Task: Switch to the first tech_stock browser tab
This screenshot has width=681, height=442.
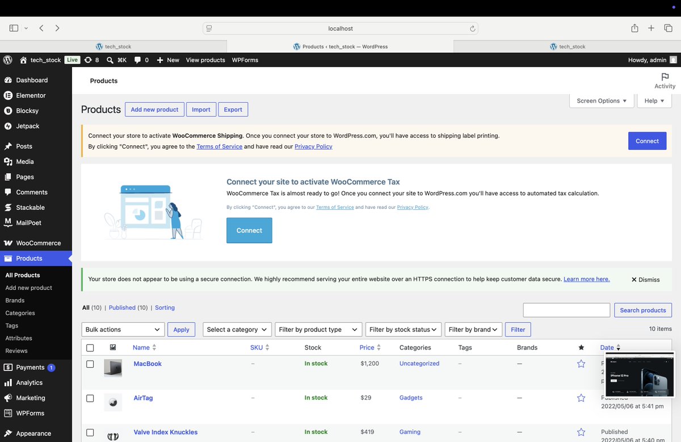Action: (x=113, y=47)
